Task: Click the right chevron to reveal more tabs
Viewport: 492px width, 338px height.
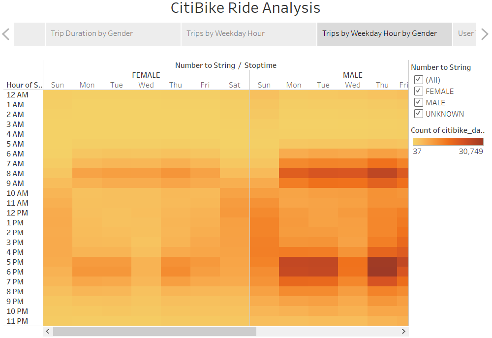Action: pyautogui.click(x=485, y=33)
